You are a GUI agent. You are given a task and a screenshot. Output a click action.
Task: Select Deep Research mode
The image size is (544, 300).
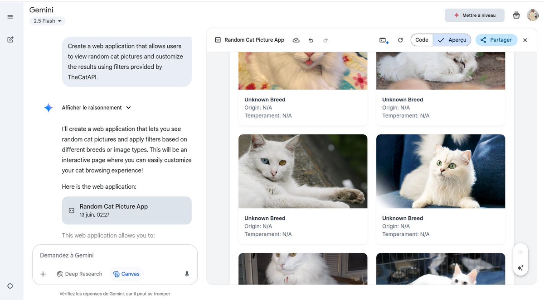(x=79, y=274)
